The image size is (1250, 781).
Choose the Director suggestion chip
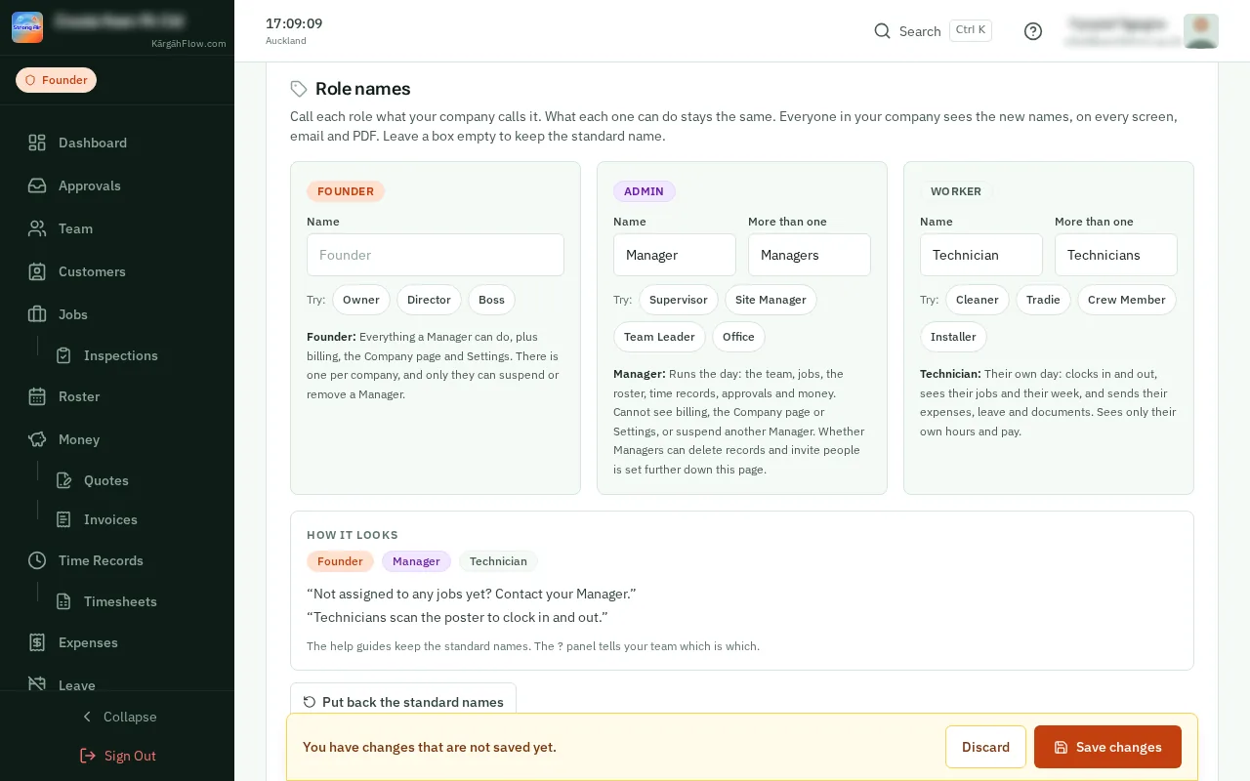click(429, 300)
